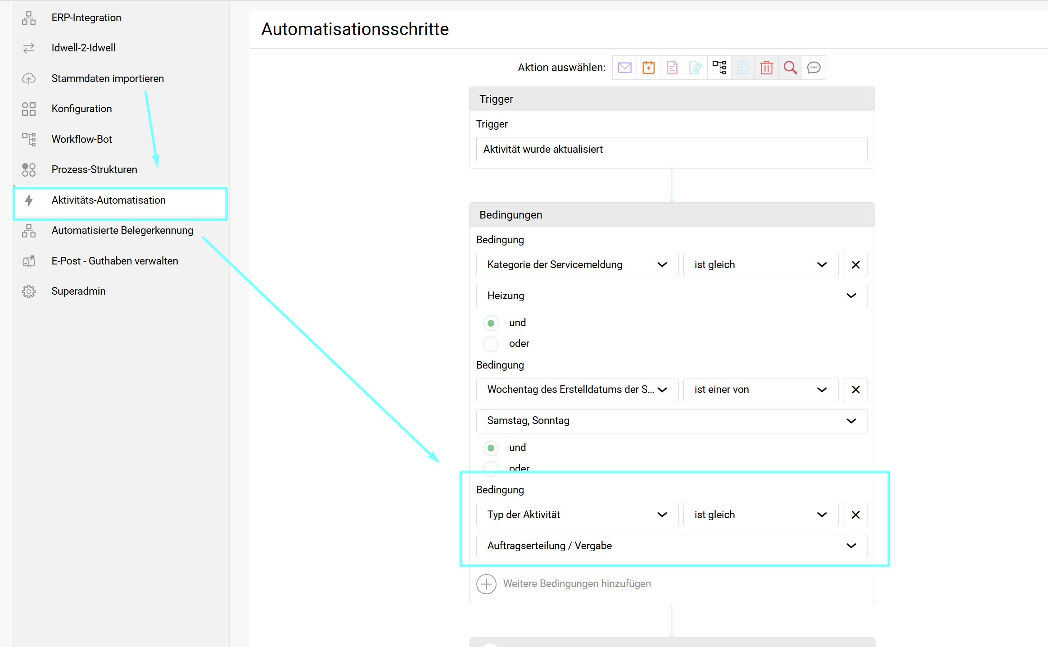Click the red trash delete action icon
The height and width of the screenshot is (647, 1048).
766,68
